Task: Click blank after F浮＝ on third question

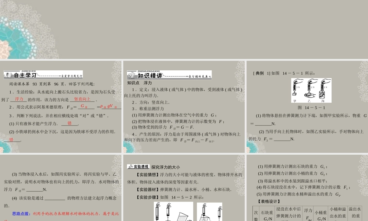Action: tap(35, 190)
